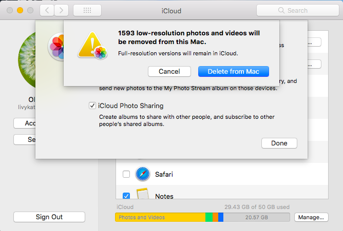Click the warning Photos alert icon
This screenshot has height=231, width=343.
point(93,44)
